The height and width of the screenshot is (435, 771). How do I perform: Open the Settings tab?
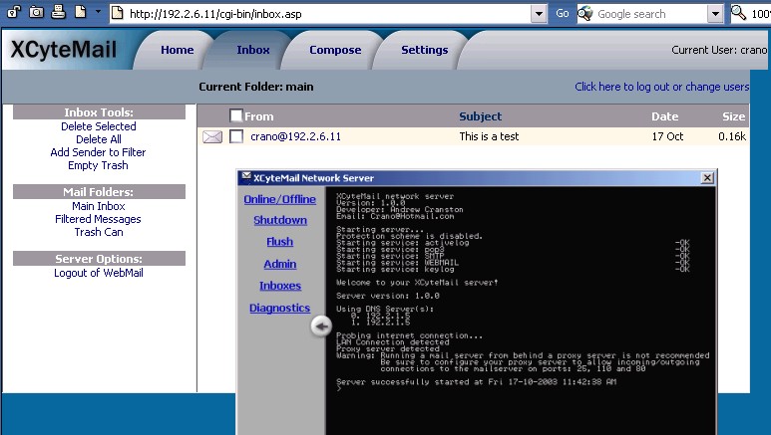click(424, 50)
